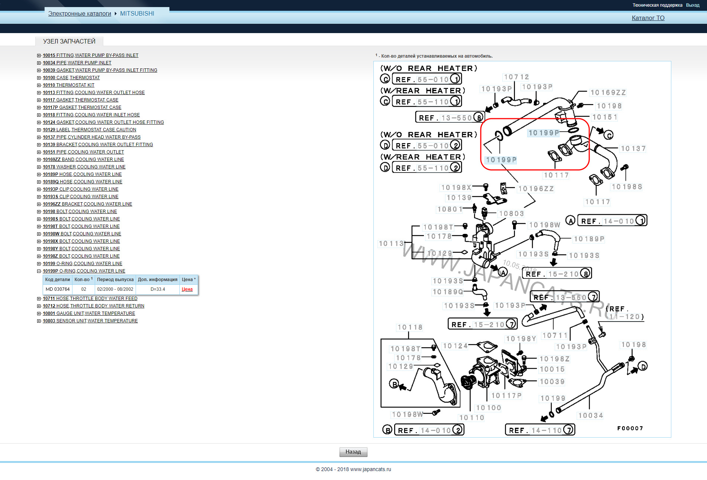
Task: Open the 10198S BOLT,COOLING WATER LINE link
Action: [x=81, y=219]
